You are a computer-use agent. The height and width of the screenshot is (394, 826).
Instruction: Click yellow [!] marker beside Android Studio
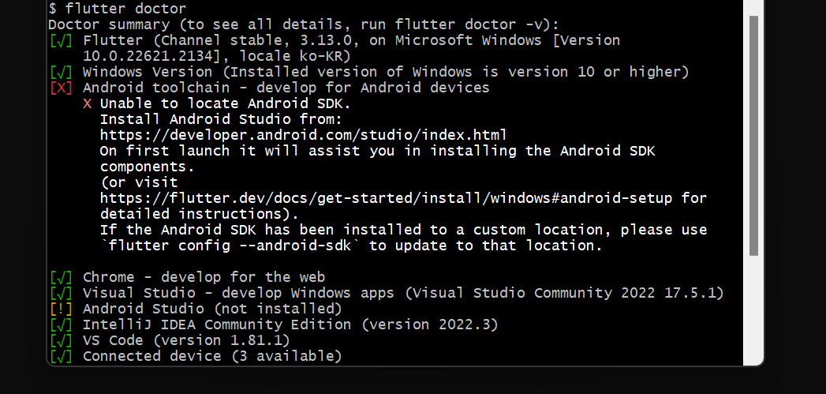61,309
